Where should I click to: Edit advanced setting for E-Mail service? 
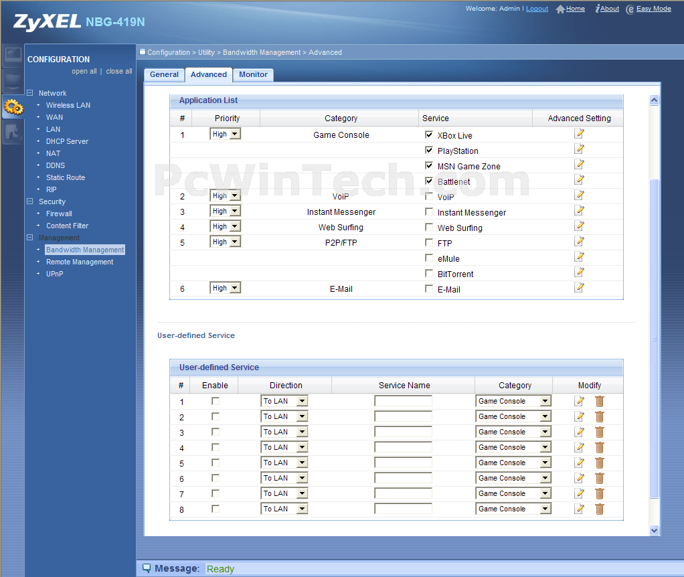580,287
